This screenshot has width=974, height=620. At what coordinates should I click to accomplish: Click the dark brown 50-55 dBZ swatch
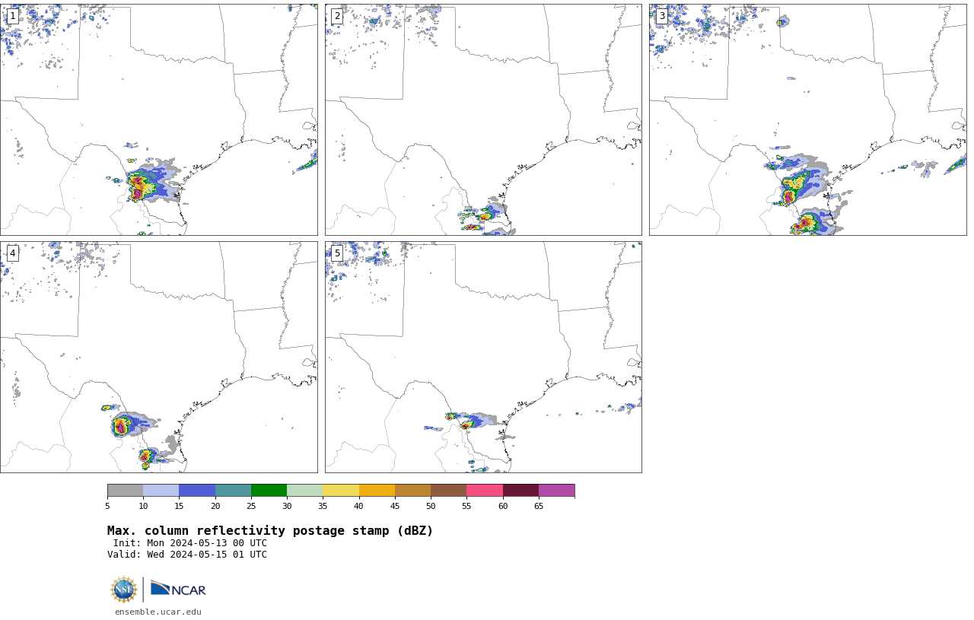pyautogui.click(x=448, y=490)
